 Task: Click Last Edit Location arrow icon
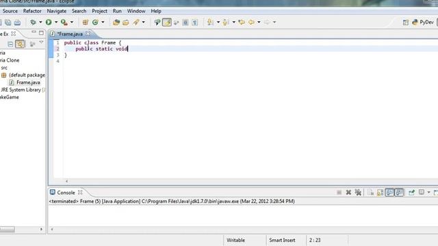[242, 22]
